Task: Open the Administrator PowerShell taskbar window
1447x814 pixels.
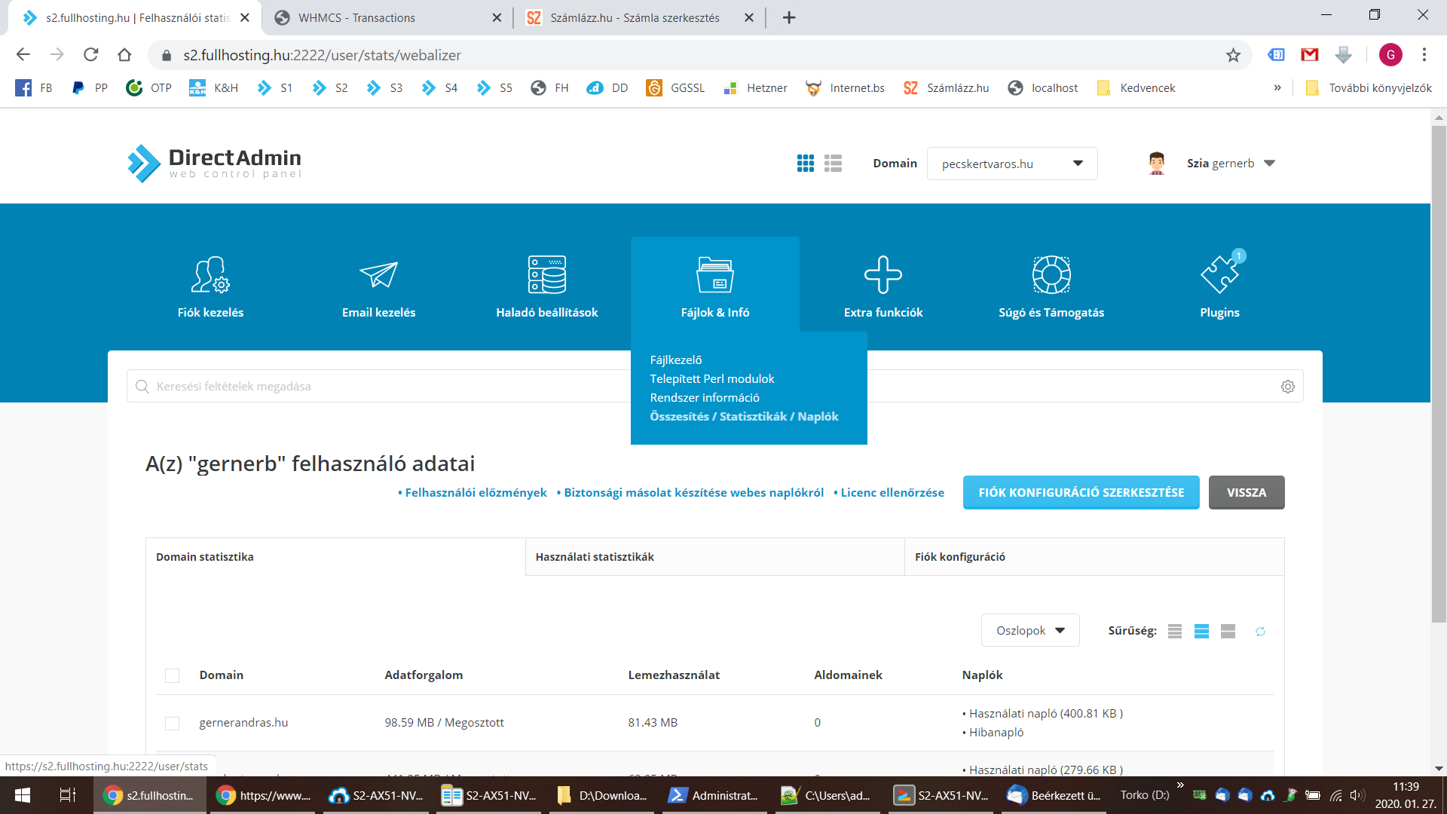Action: pos(714,795)
